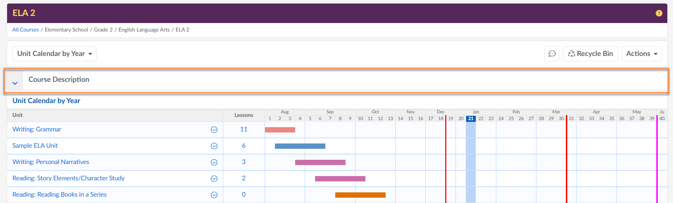Click the orange Reading Books in a Series bar

pyautogui.click(x=360, y=195)
